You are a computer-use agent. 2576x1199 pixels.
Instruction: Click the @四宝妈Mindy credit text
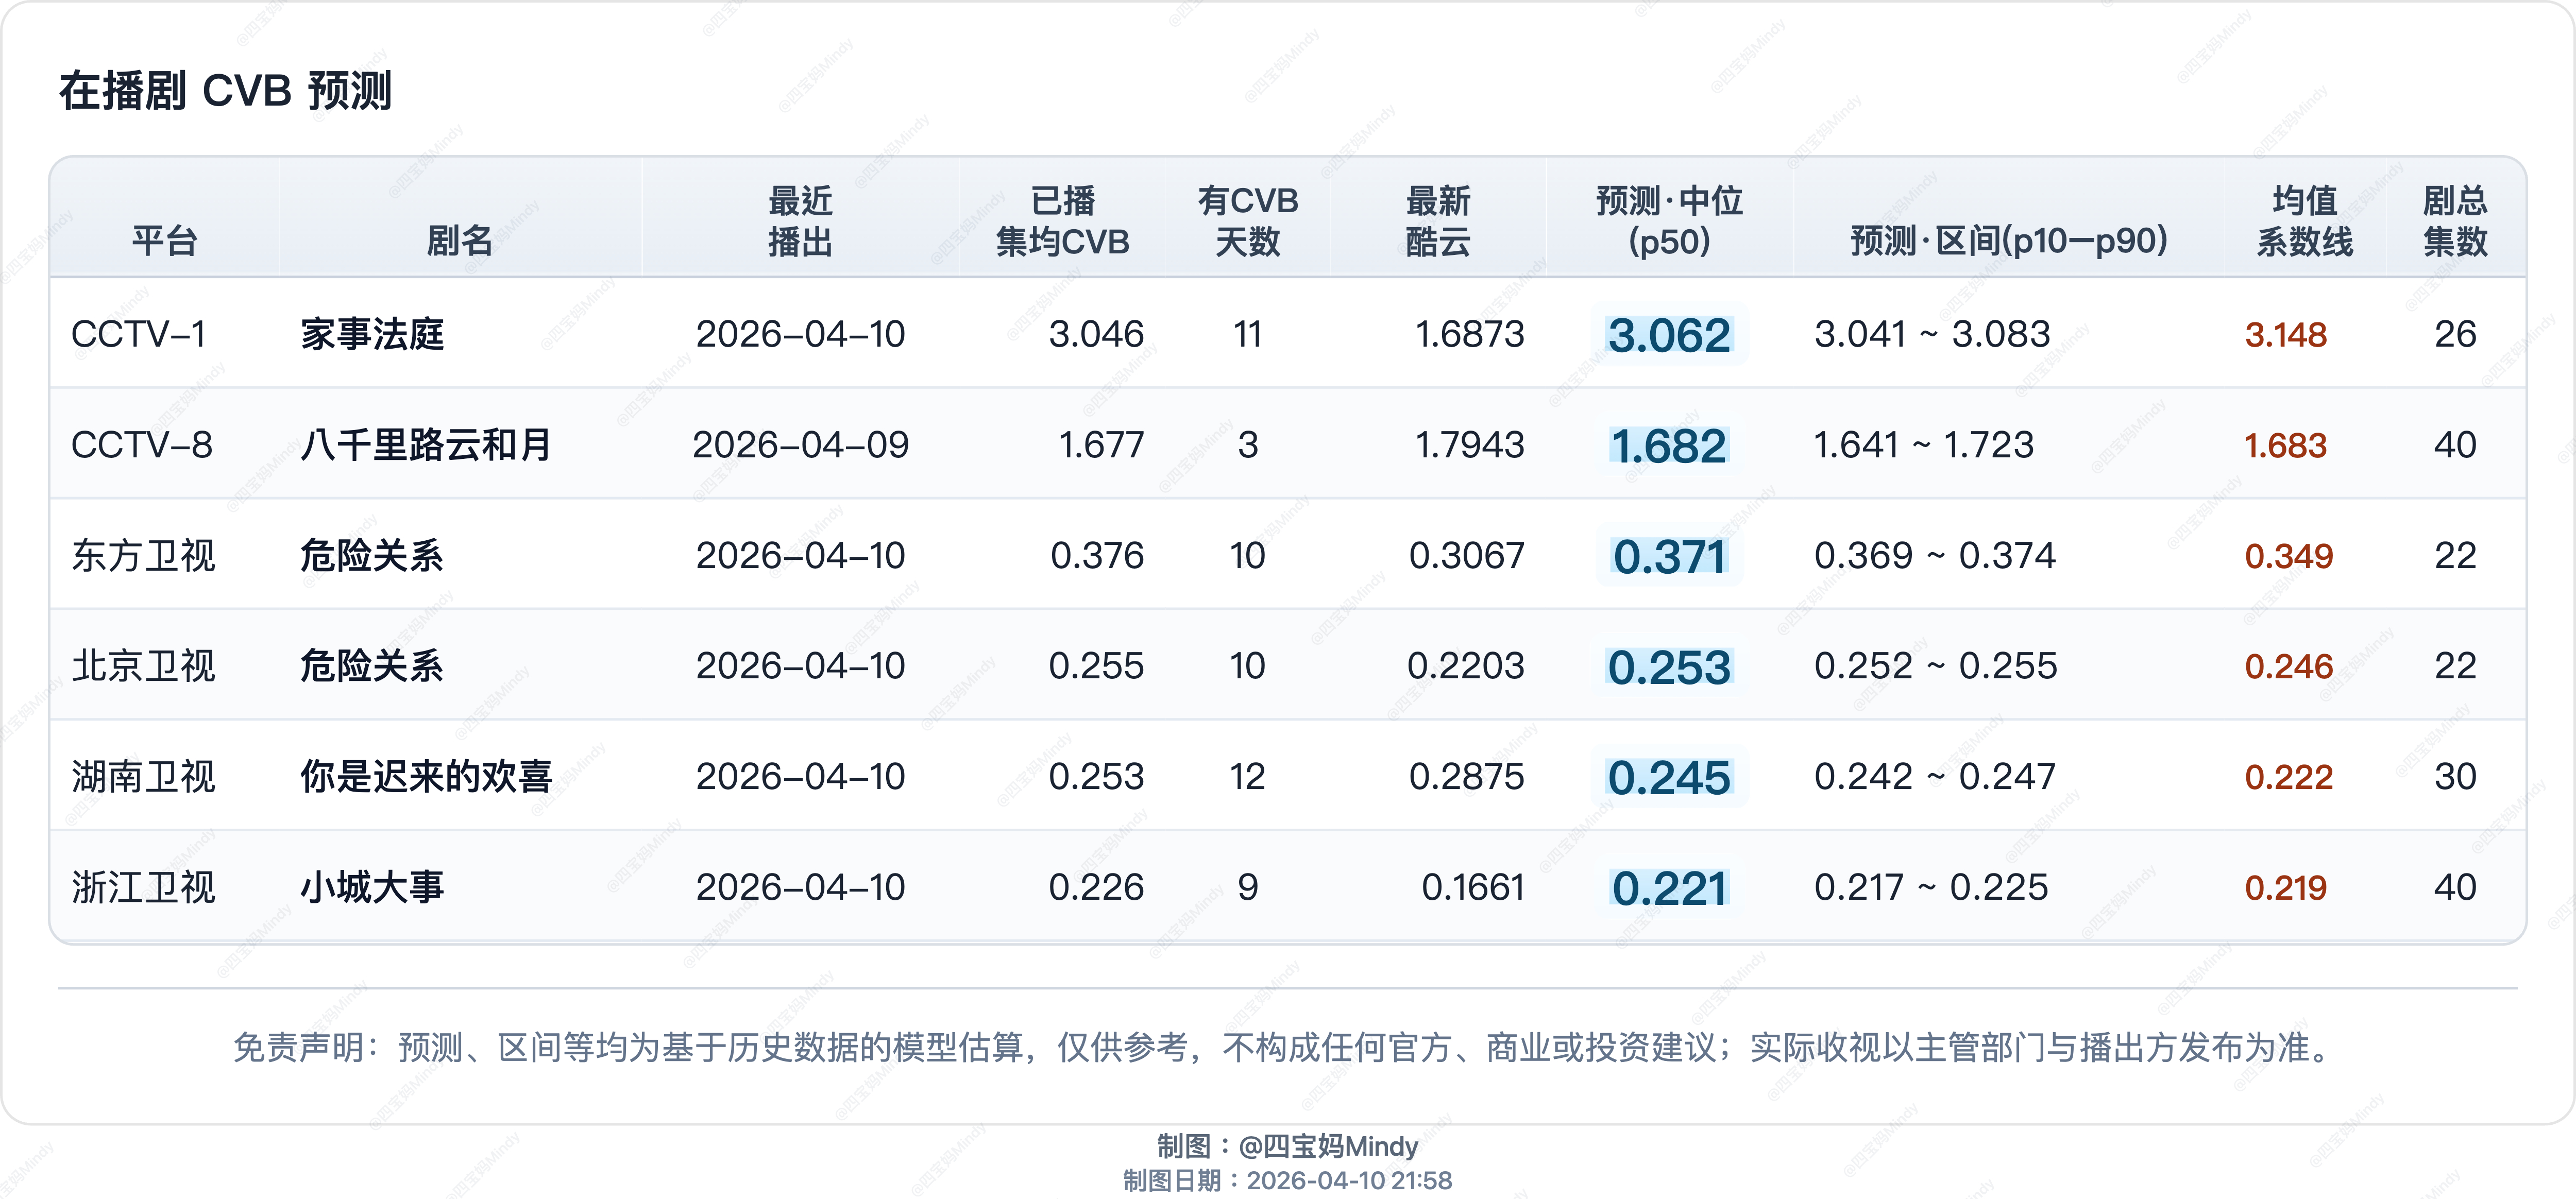tap(1327, 1146)
